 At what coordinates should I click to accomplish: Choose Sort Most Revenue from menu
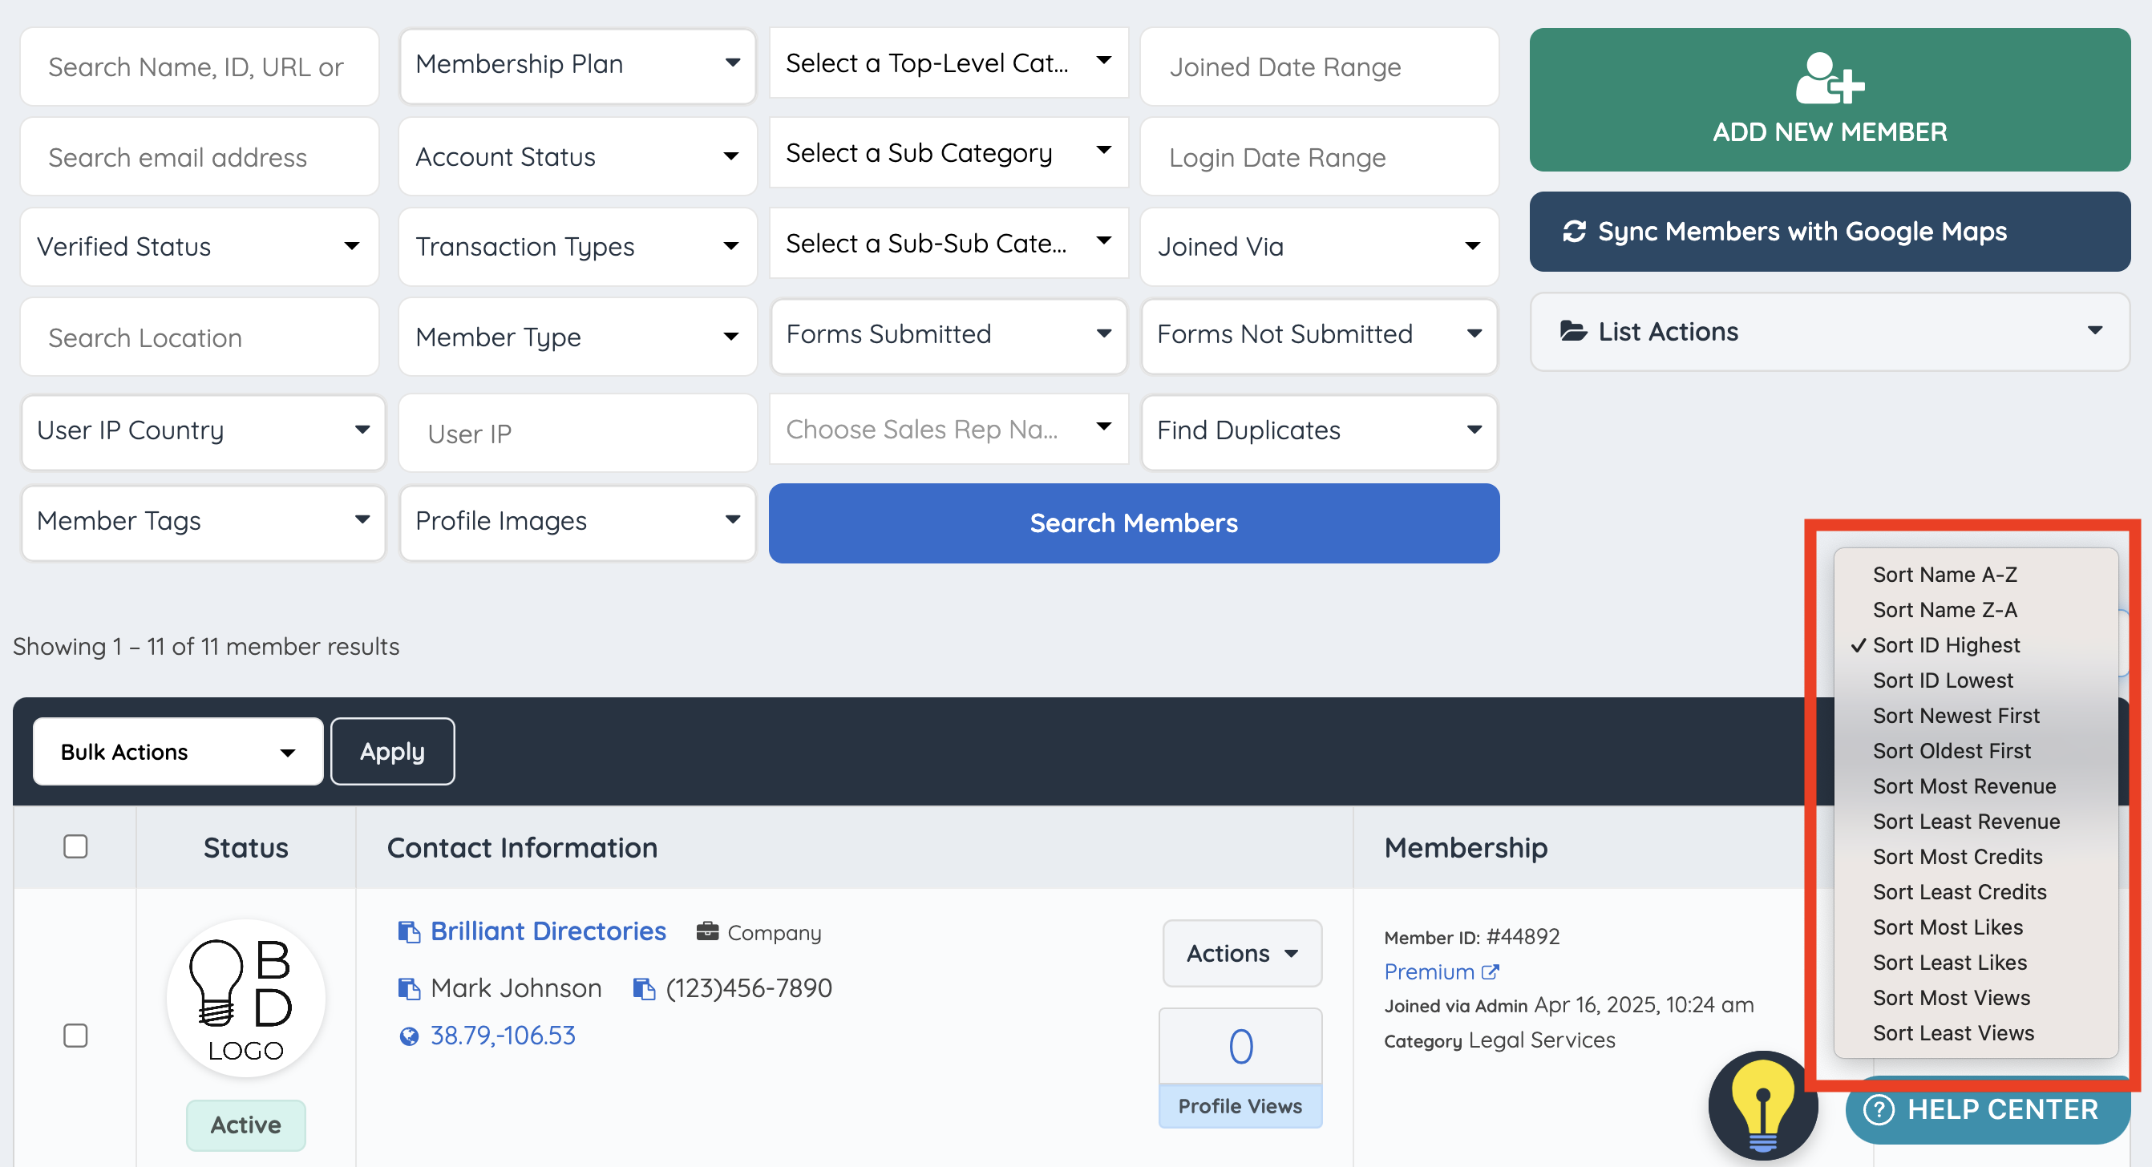[x=1964, y=787]
